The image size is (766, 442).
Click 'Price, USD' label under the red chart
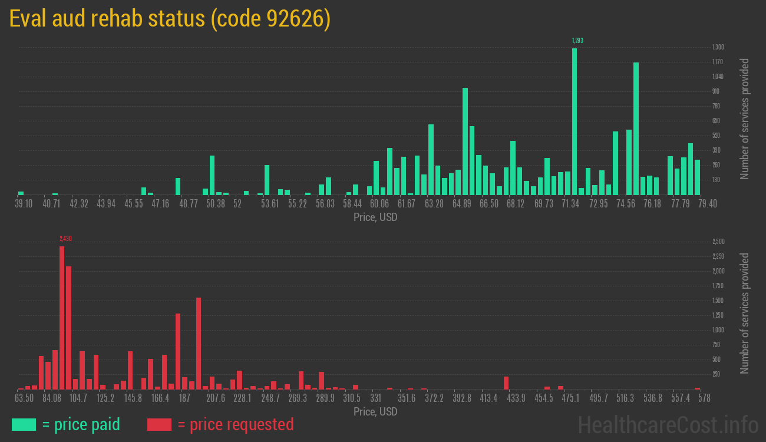coord(375,411)
